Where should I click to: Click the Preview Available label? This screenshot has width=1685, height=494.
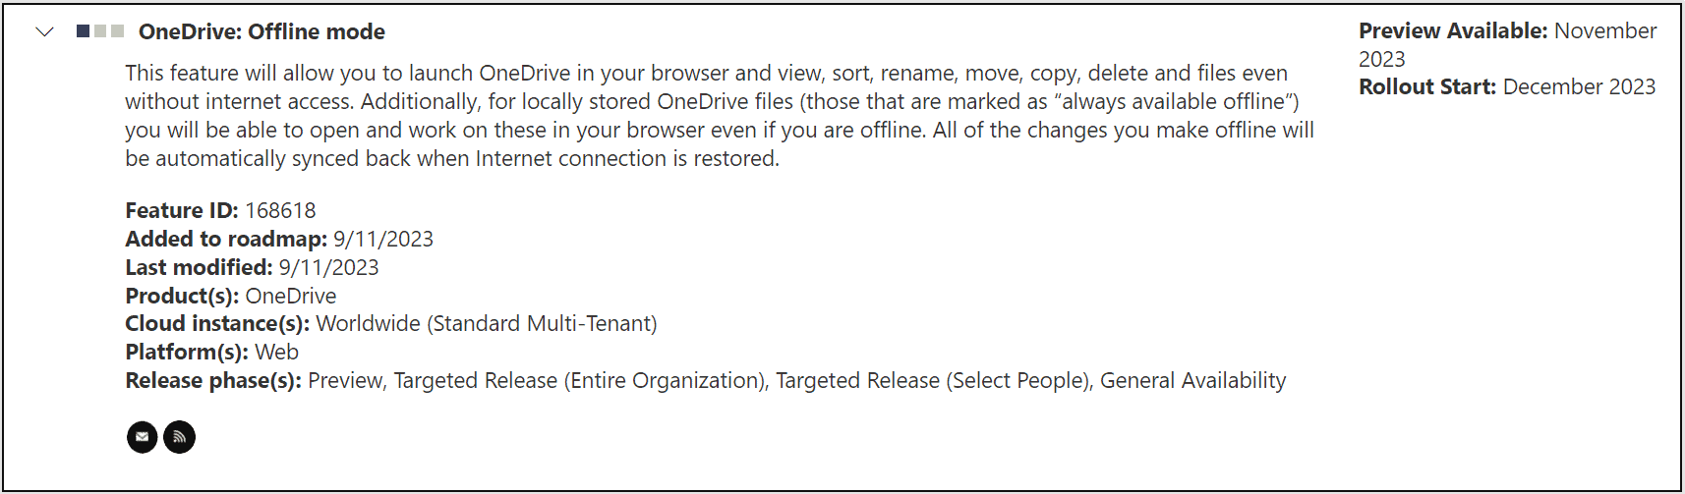click(x=1453, y=30)
